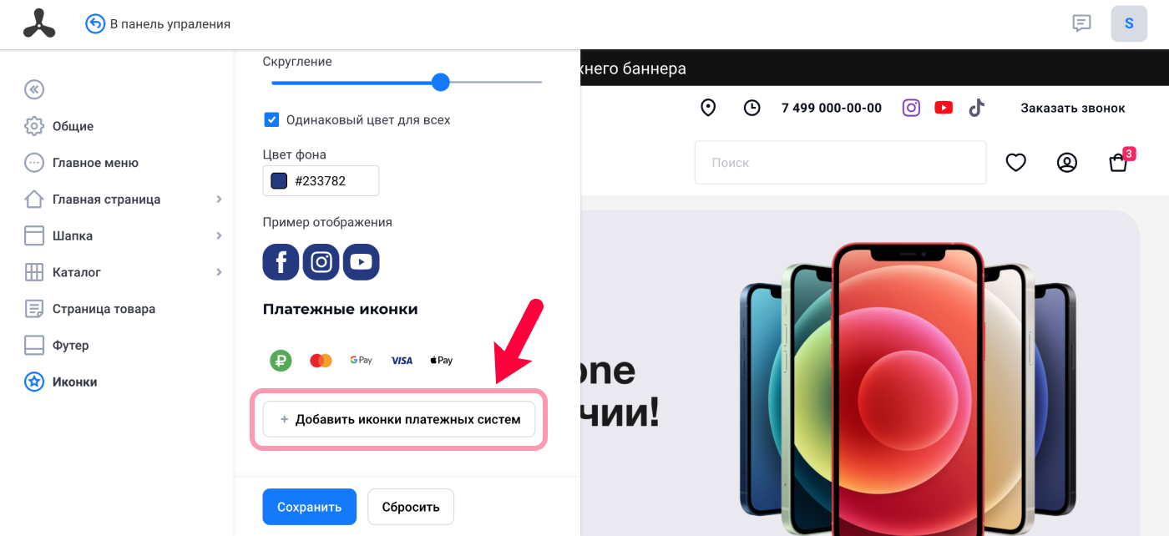Click the Facebook example icon
This screenshot has width=1169, height=536.
[281, 262]
